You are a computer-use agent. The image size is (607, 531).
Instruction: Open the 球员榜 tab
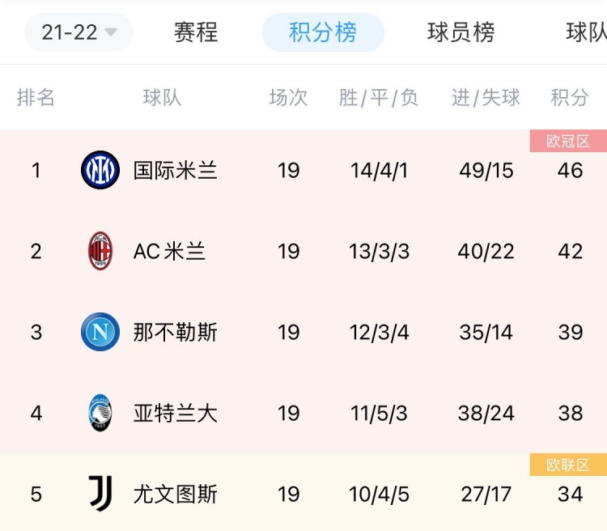(461, 32)
